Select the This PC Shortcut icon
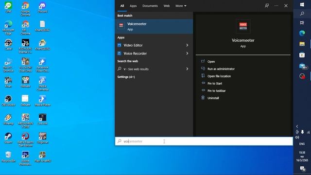Viewport: 311px width, 175px height. [8, 65]
